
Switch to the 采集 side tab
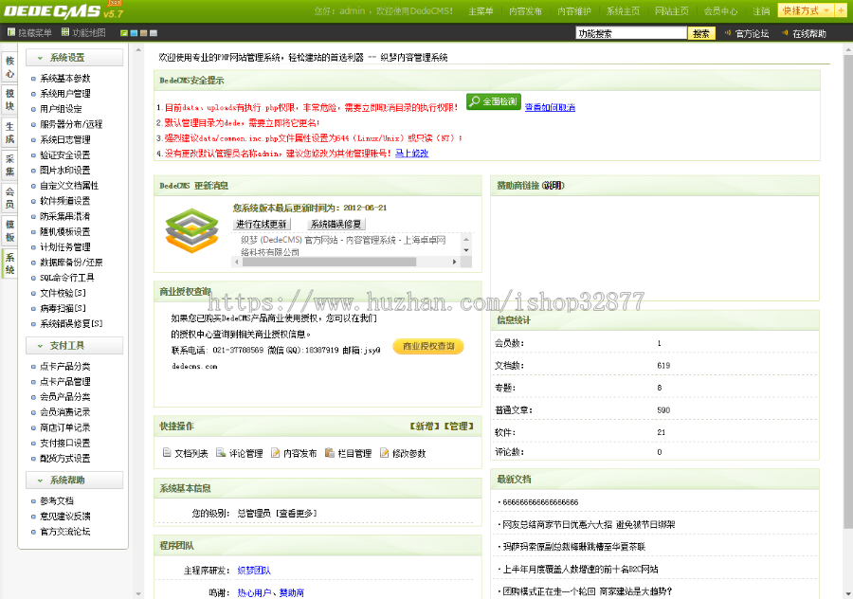pos(9,165)
